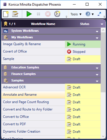This screenshot has height=140, width=107.
Task: Select the Dynamic Folder Creation workflow
Action: click(x=33, y=131)
